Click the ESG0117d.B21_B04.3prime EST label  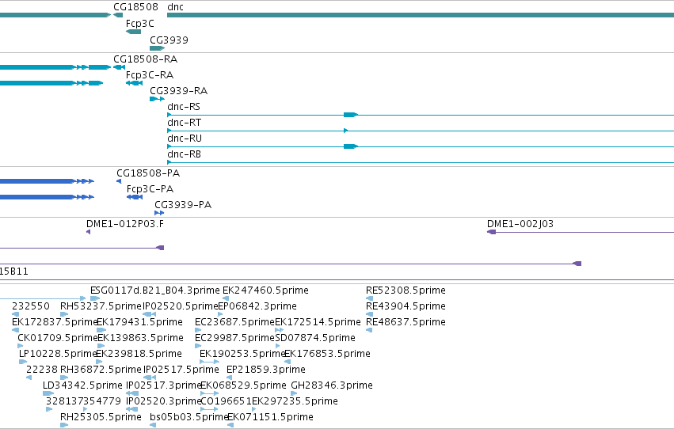(x=154, y=290)
